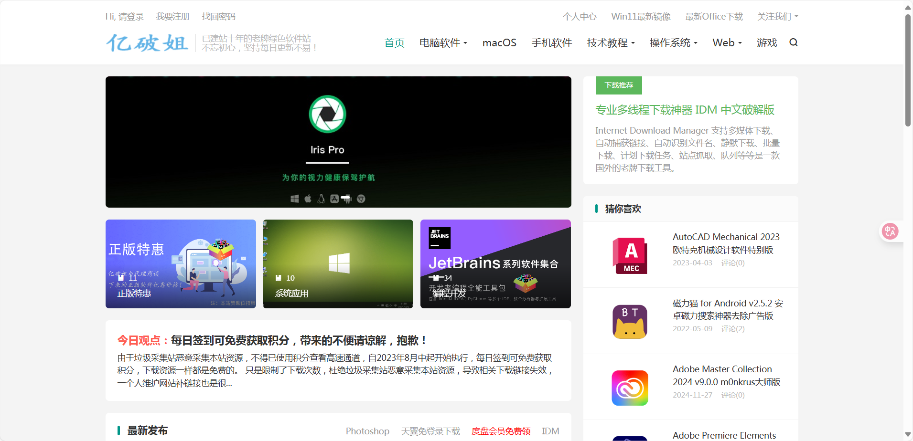Viewport: 913px width, 441px height.
Task: Click the 下载推荐 green tag
Action: (619, 85)
